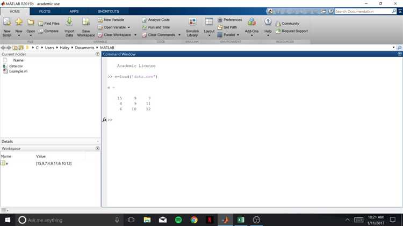Click Clear Workspace button

tap(114, 35)
